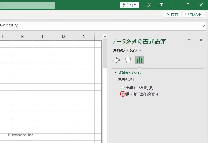Open the Effects pentagon tab
The height and width of the screenshot is (143, 208).
click(128, 60)
